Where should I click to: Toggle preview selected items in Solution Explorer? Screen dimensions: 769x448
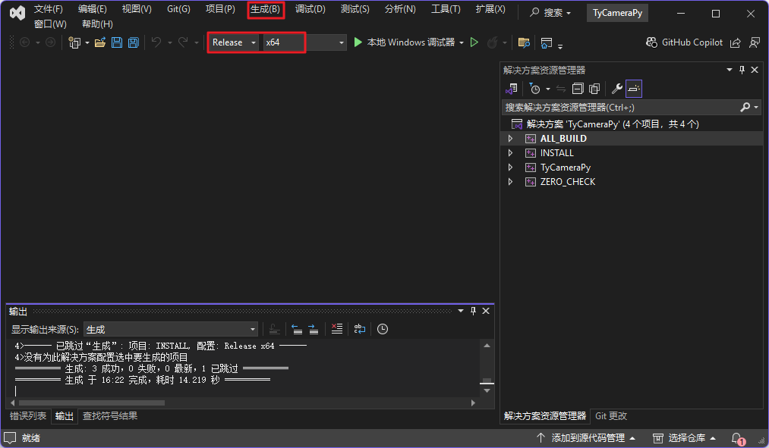coord(634,89)
